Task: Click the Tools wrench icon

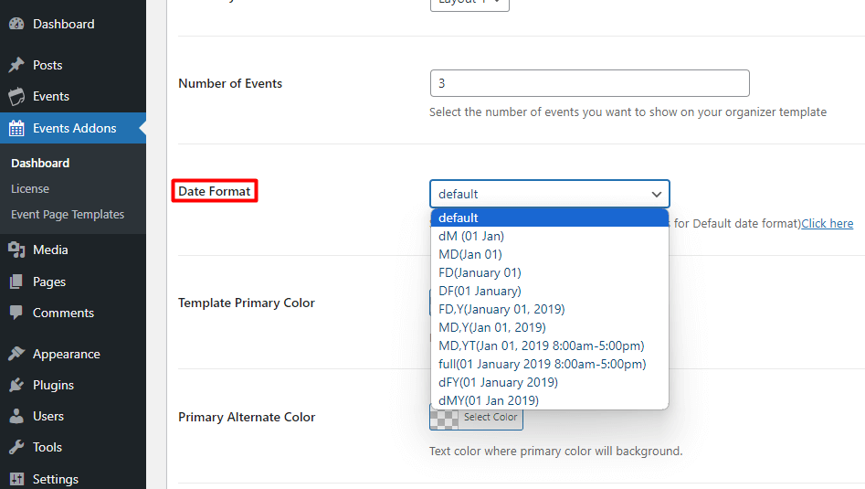Action: click(16, 447)
